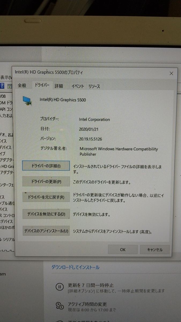Image resolution: width=181 pixels, height=322 pixels.
Task: Click デバイスのアンインストール(U) button
Action: click(x=46, y=231)
